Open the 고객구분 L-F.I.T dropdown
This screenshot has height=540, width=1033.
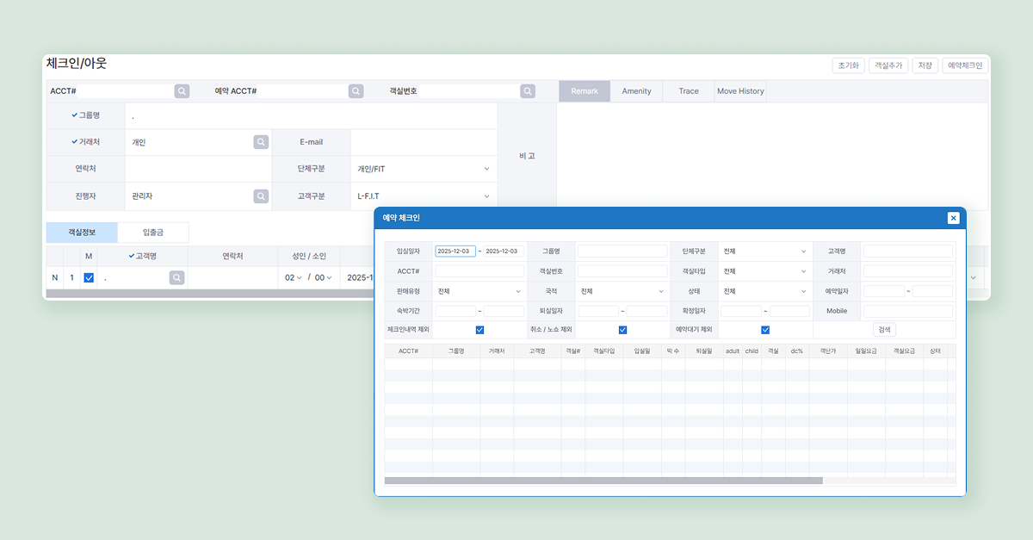tap(424, 196)
